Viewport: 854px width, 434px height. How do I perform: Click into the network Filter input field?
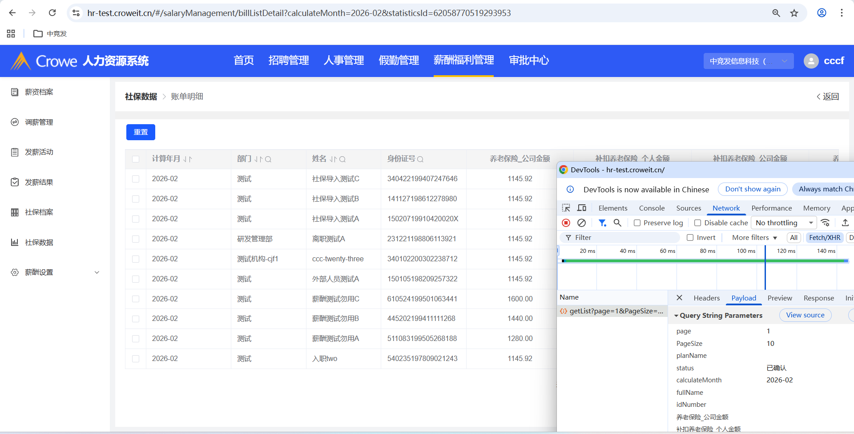click(x=623, y=238)
